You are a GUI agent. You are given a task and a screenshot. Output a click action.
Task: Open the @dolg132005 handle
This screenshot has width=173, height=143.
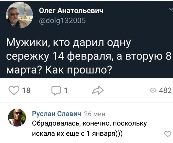(x=62, y=20)
